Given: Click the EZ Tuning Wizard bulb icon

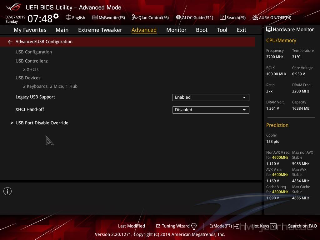Looking at the screenshot, I should (x=194, y=226).
